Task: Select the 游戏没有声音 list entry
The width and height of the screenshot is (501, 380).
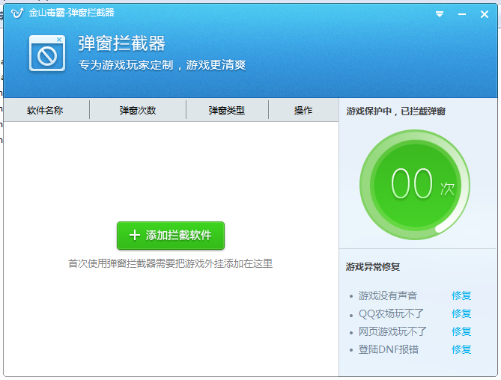Action: click(x=388, y=295)
